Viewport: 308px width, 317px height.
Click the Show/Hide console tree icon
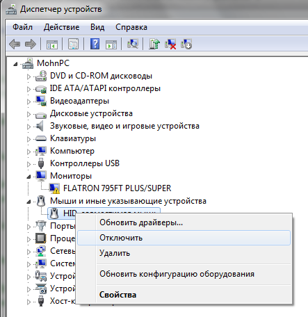click(x=52, y=44)
